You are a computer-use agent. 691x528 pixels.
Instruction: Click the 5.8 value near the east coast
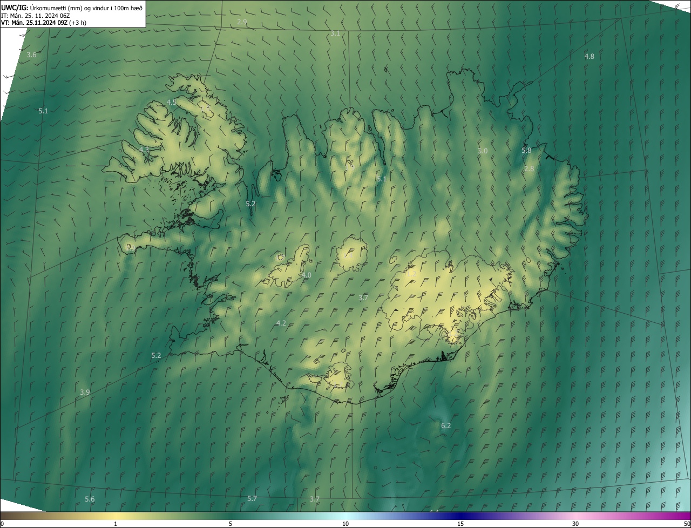[x=526, y=151]
